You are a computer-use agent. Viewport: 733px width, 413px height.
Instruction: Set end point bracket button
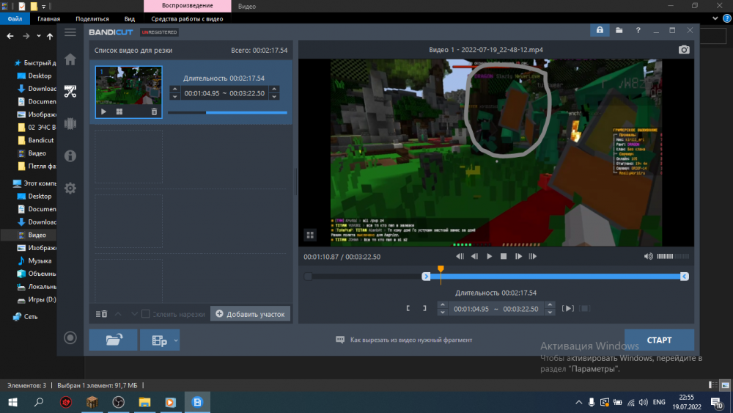pos(424,308)
